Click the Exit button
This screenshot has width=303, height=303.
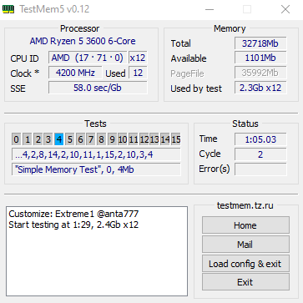point(245,282)
